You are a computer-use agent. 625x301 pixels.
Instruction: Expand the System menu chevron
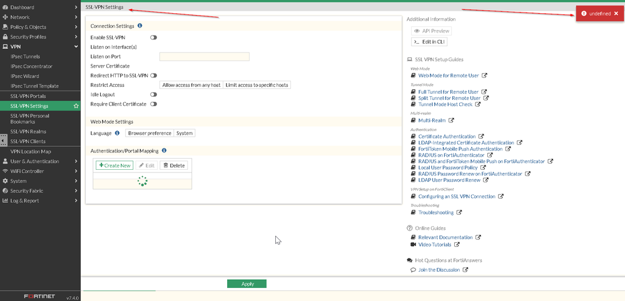pos(76,181)
